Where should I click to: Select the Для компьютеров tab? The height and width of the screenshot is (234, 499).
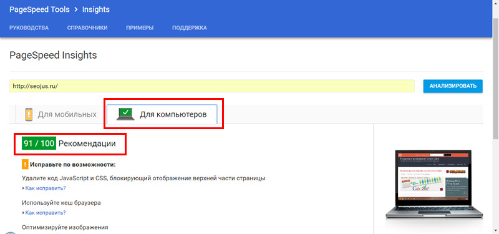[162, 114]
